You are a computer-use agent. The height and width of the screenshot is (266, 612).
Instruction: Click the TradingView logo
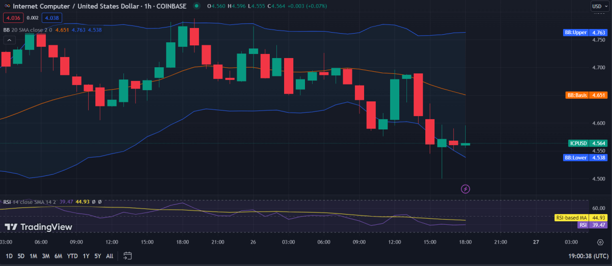pyautogui.click(x=39, y=227)
